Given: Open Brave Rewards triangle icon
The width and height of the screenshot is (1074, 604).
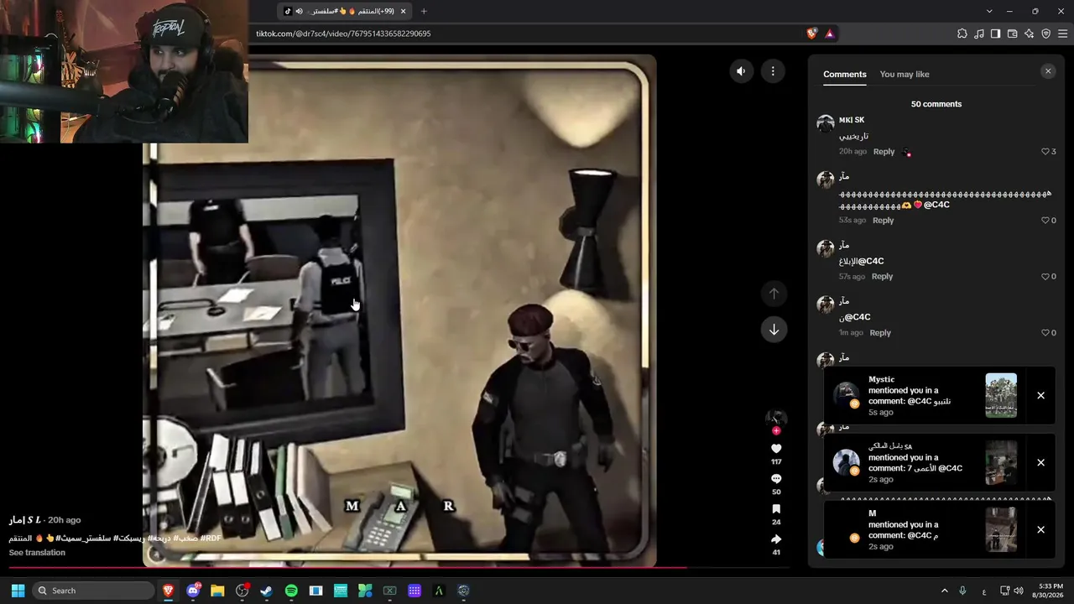Looking at the screenshot, I should pos(830,34).
